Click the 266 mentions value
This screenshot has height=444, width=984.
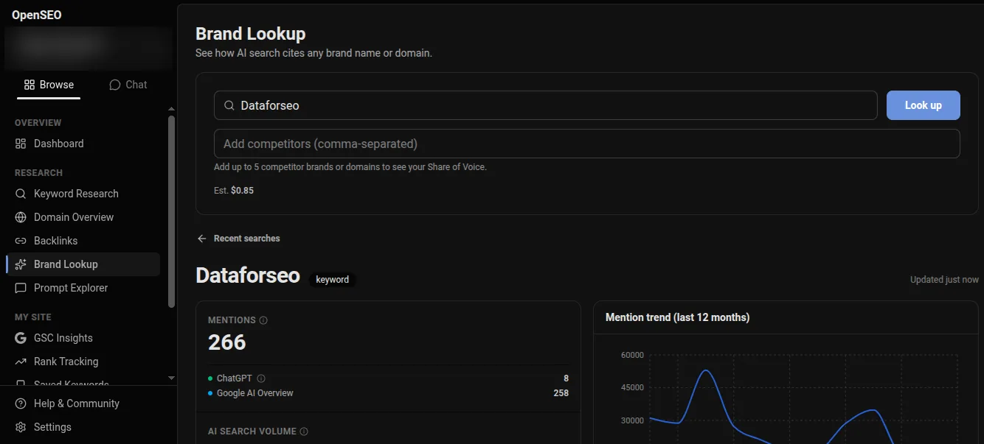tap(227, 342)
